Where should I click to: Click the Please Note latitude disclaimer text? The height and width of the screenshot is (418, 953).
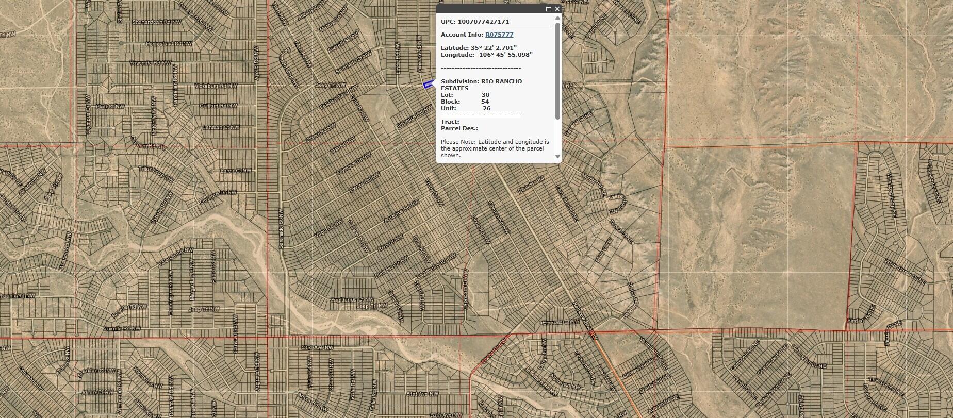(495, 148)
